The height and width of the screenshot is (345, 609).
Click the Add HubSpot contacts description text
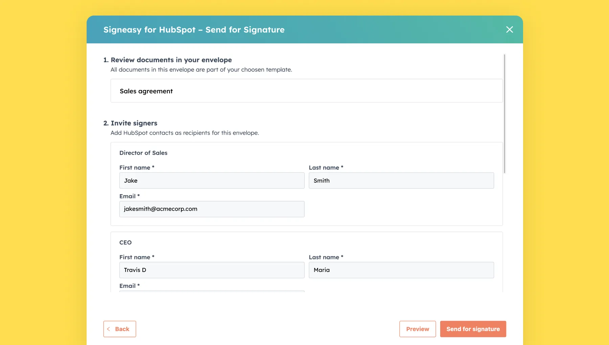tap(185, 133)
